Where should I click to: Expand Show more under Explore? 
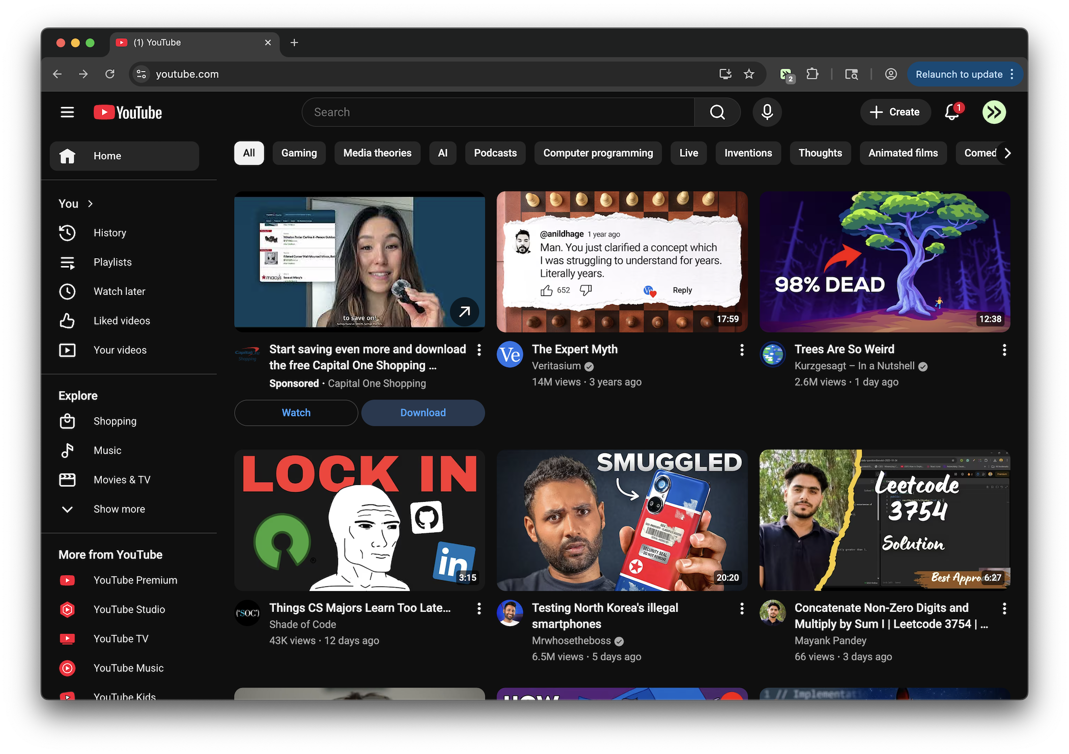pyautogui.click(x=119, y=509)
